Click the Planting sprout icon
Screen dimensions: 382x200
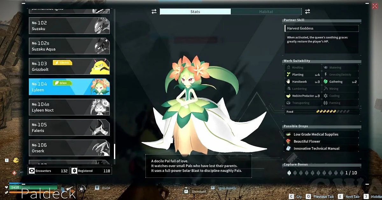(288, 75)
